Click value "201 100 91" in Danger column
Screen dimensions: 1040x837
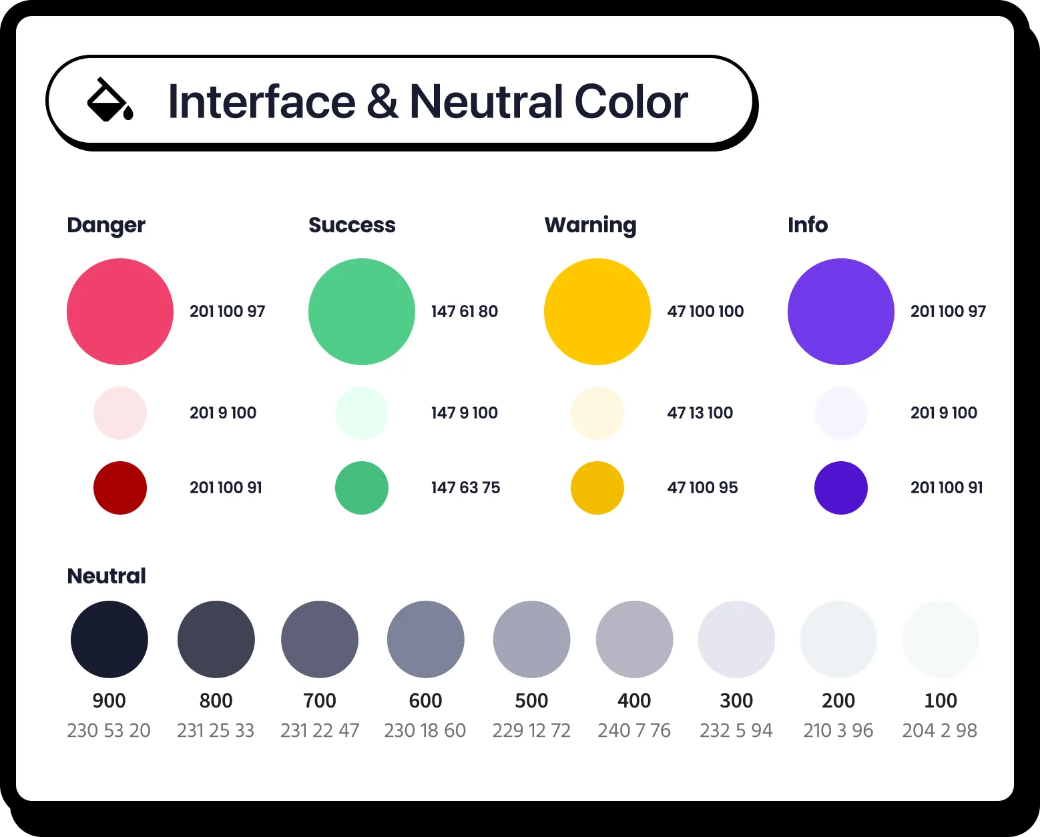pyautogui.click(x=226, y=488)
